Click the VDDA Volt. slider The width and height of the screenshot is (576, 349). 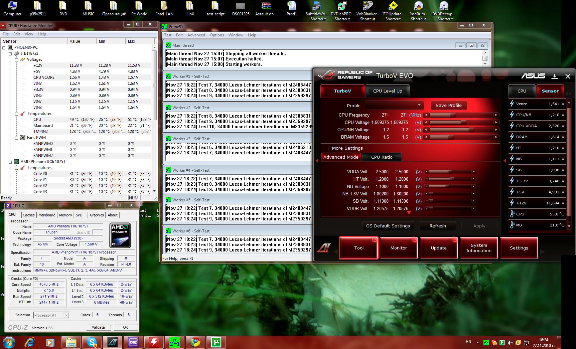(450, 172)
